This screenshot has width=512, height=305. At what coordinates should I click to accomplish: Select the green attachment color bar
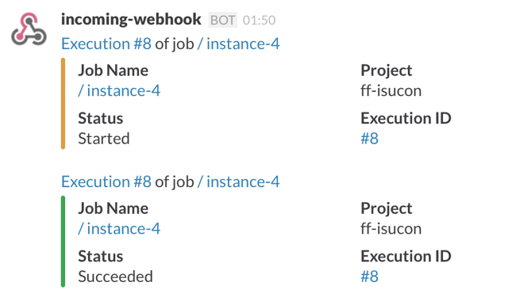tap(63, 242)
